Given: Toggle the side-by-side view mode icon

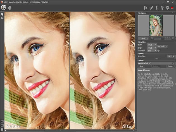Looking at the screenshot, I should [2, 121].
